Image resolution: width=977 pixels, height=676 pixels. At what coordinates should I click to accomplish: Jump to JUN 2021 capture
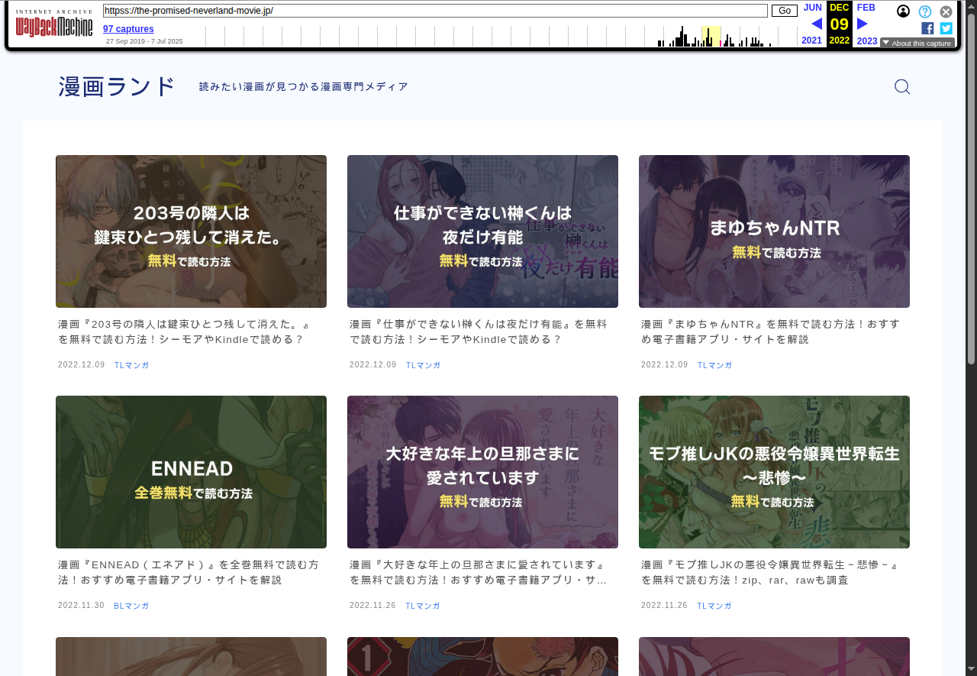click(812, 8)
